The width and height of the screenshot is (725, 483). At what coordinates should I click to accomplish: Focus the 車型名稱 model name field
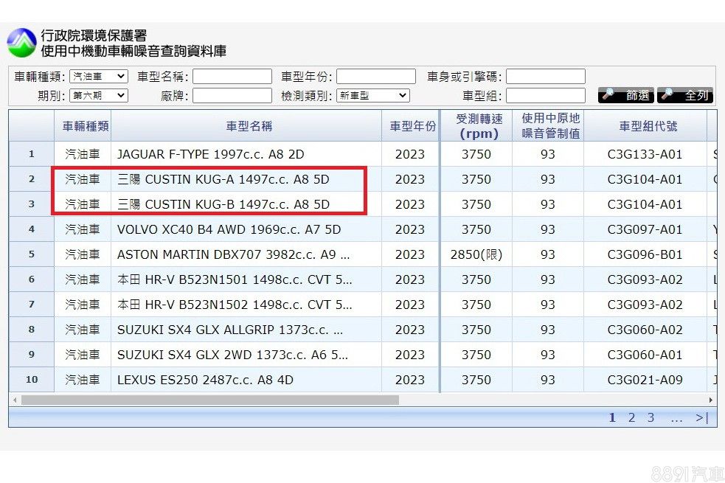coord(232,77)
